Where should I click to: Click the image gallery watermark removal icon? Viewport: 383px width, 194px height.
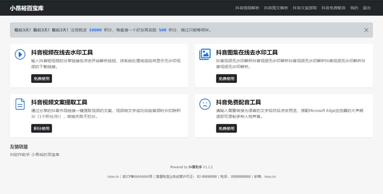click(x=205, y=54)
